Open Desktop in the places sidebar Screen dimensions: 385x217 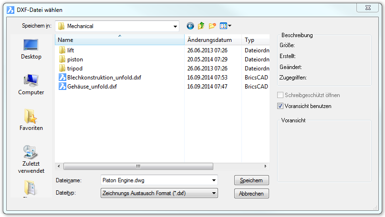click(x=31, y=49)
